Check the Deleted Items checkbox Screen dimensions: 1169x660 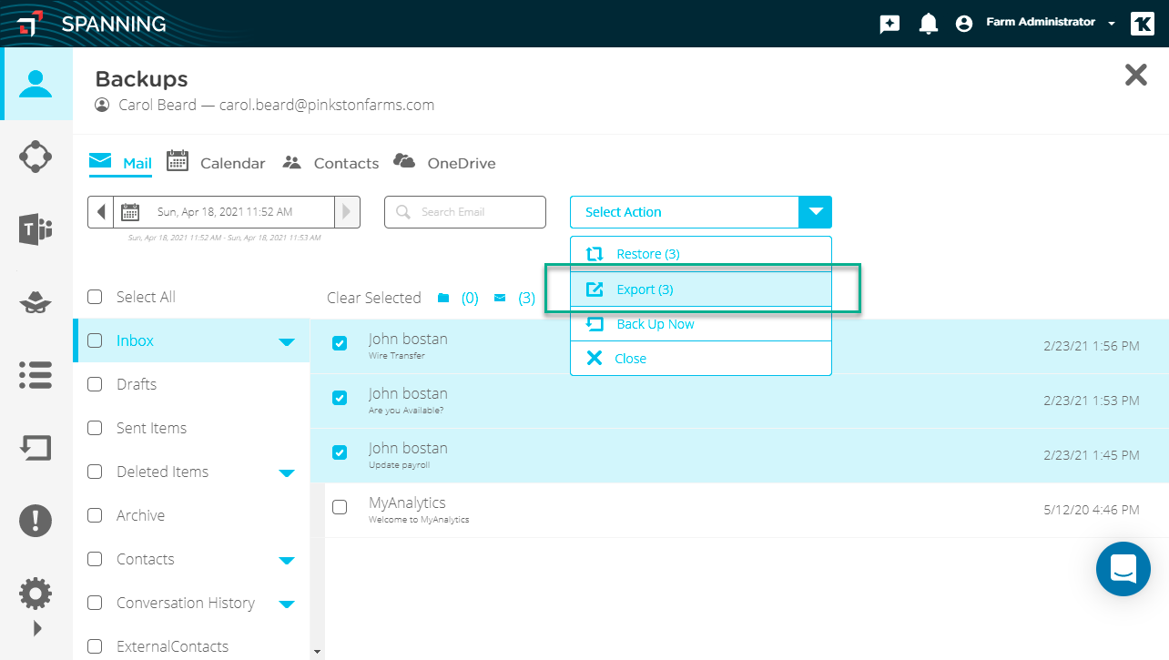[x=95, y=472]
